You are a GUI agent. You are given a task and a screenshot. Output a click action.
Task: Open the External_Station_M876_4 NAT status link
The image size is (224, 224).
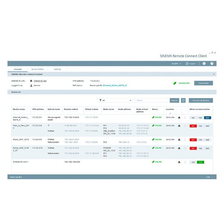coord(115,85)
